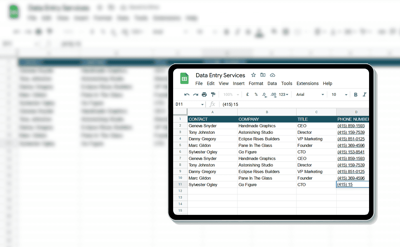
Task: Select the Handmade Graphics cell in row 2
Action: pyautogui.click(x=257, y=126)
